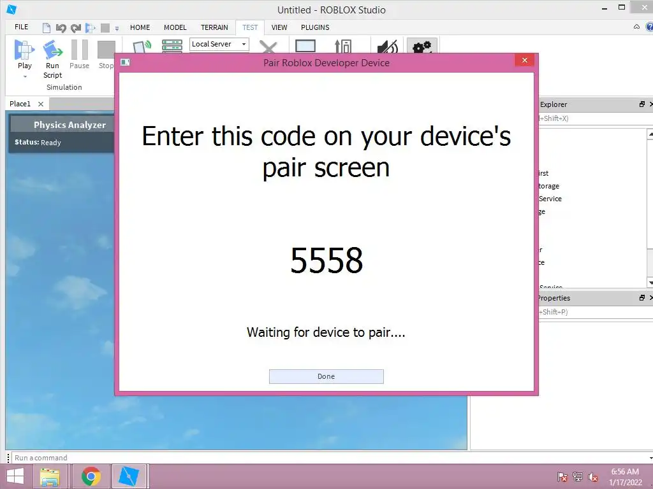Click the Explorer panel title
Viewport: 653px width, 489px height.
pos(554,104)
